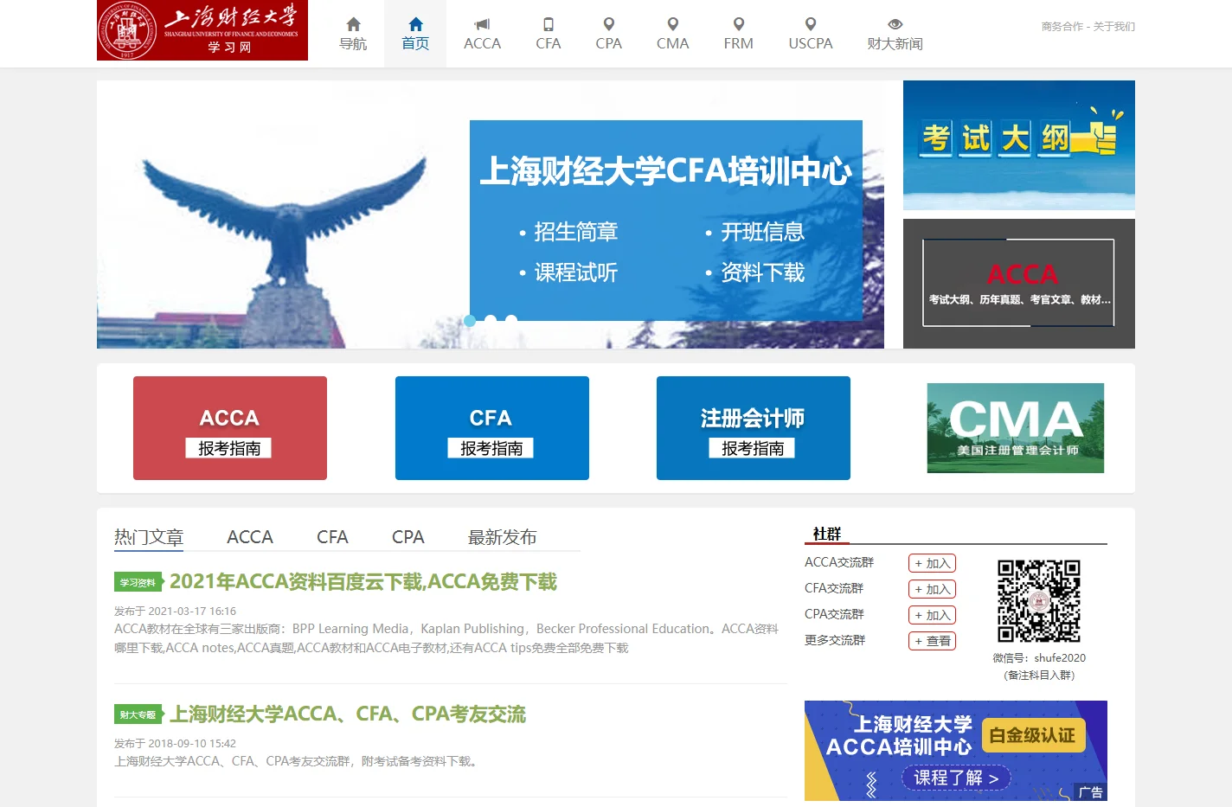
Task: Click 加入 next to ACCA交流群
Action: point(932,563)
